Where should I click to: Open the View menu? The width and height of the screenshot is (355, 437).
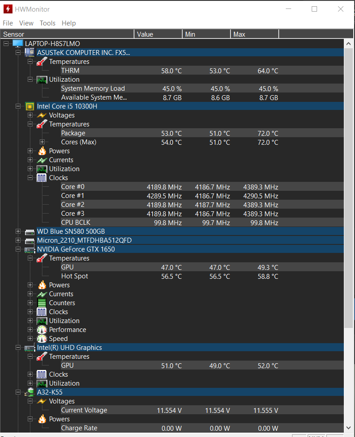click(x=26, y=23)
